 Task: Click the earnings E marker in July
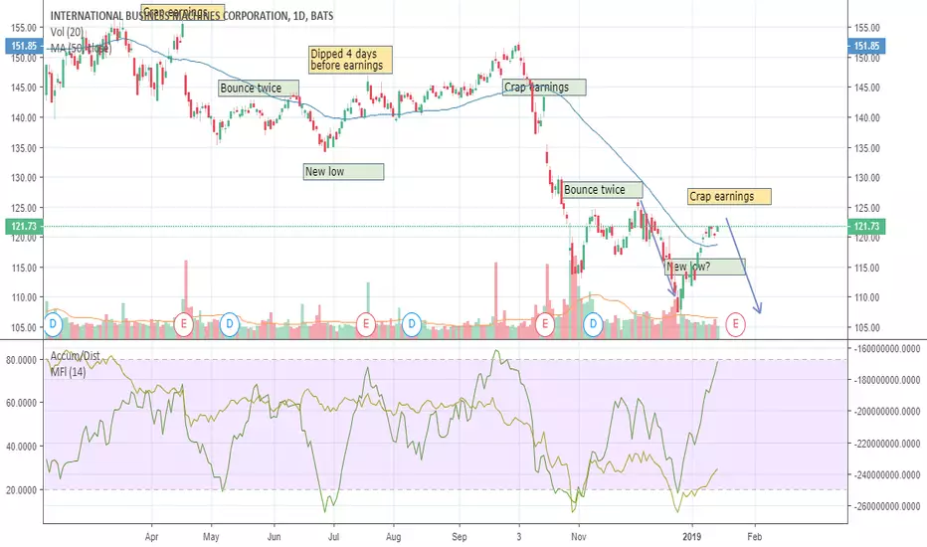click(x=366, y=324)
